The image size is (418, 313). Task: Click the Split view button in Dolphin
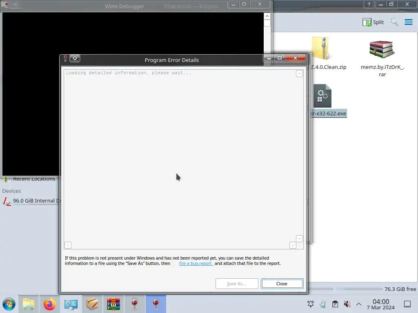[x=373, y=22]
